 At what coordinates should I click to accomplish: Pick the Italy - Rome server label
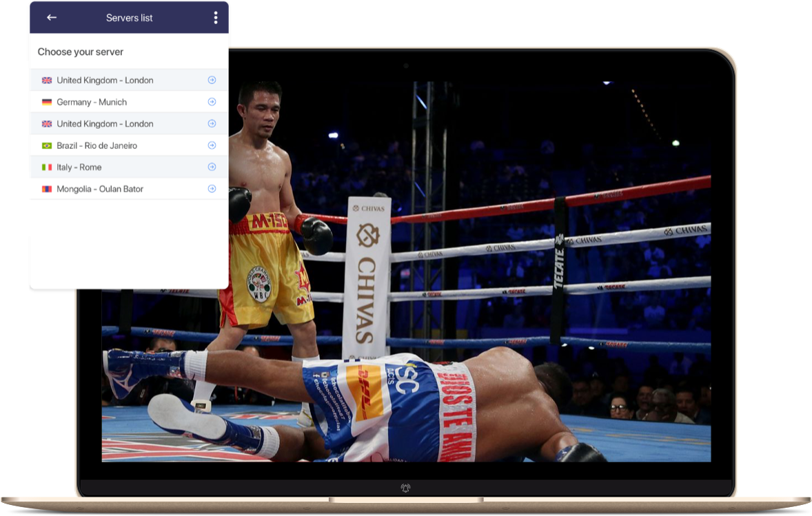[x=79, y=167]
